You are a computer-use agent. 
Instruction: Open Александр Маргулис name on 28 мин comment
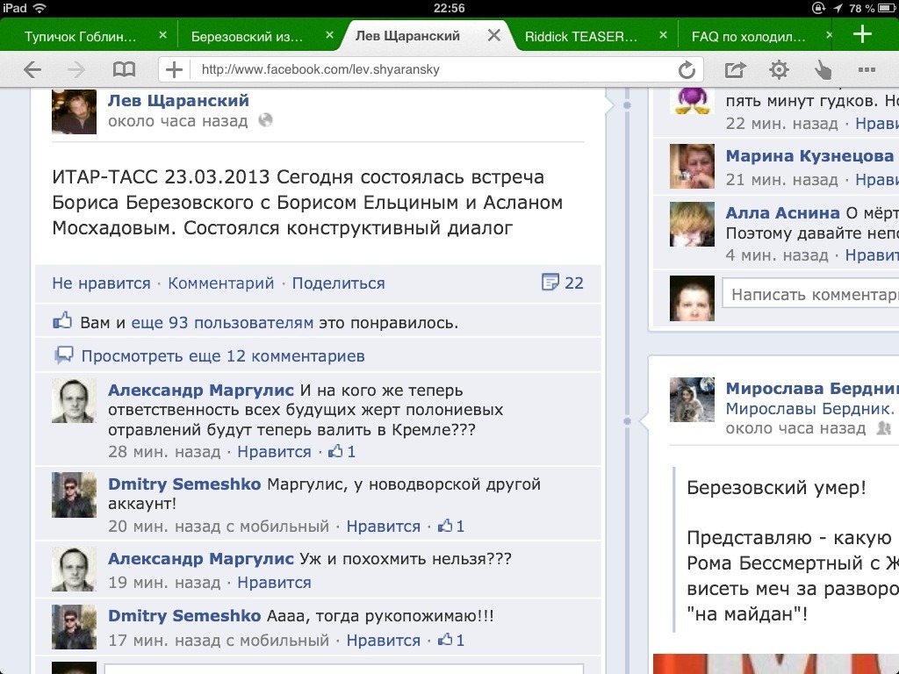coord(201,391)
